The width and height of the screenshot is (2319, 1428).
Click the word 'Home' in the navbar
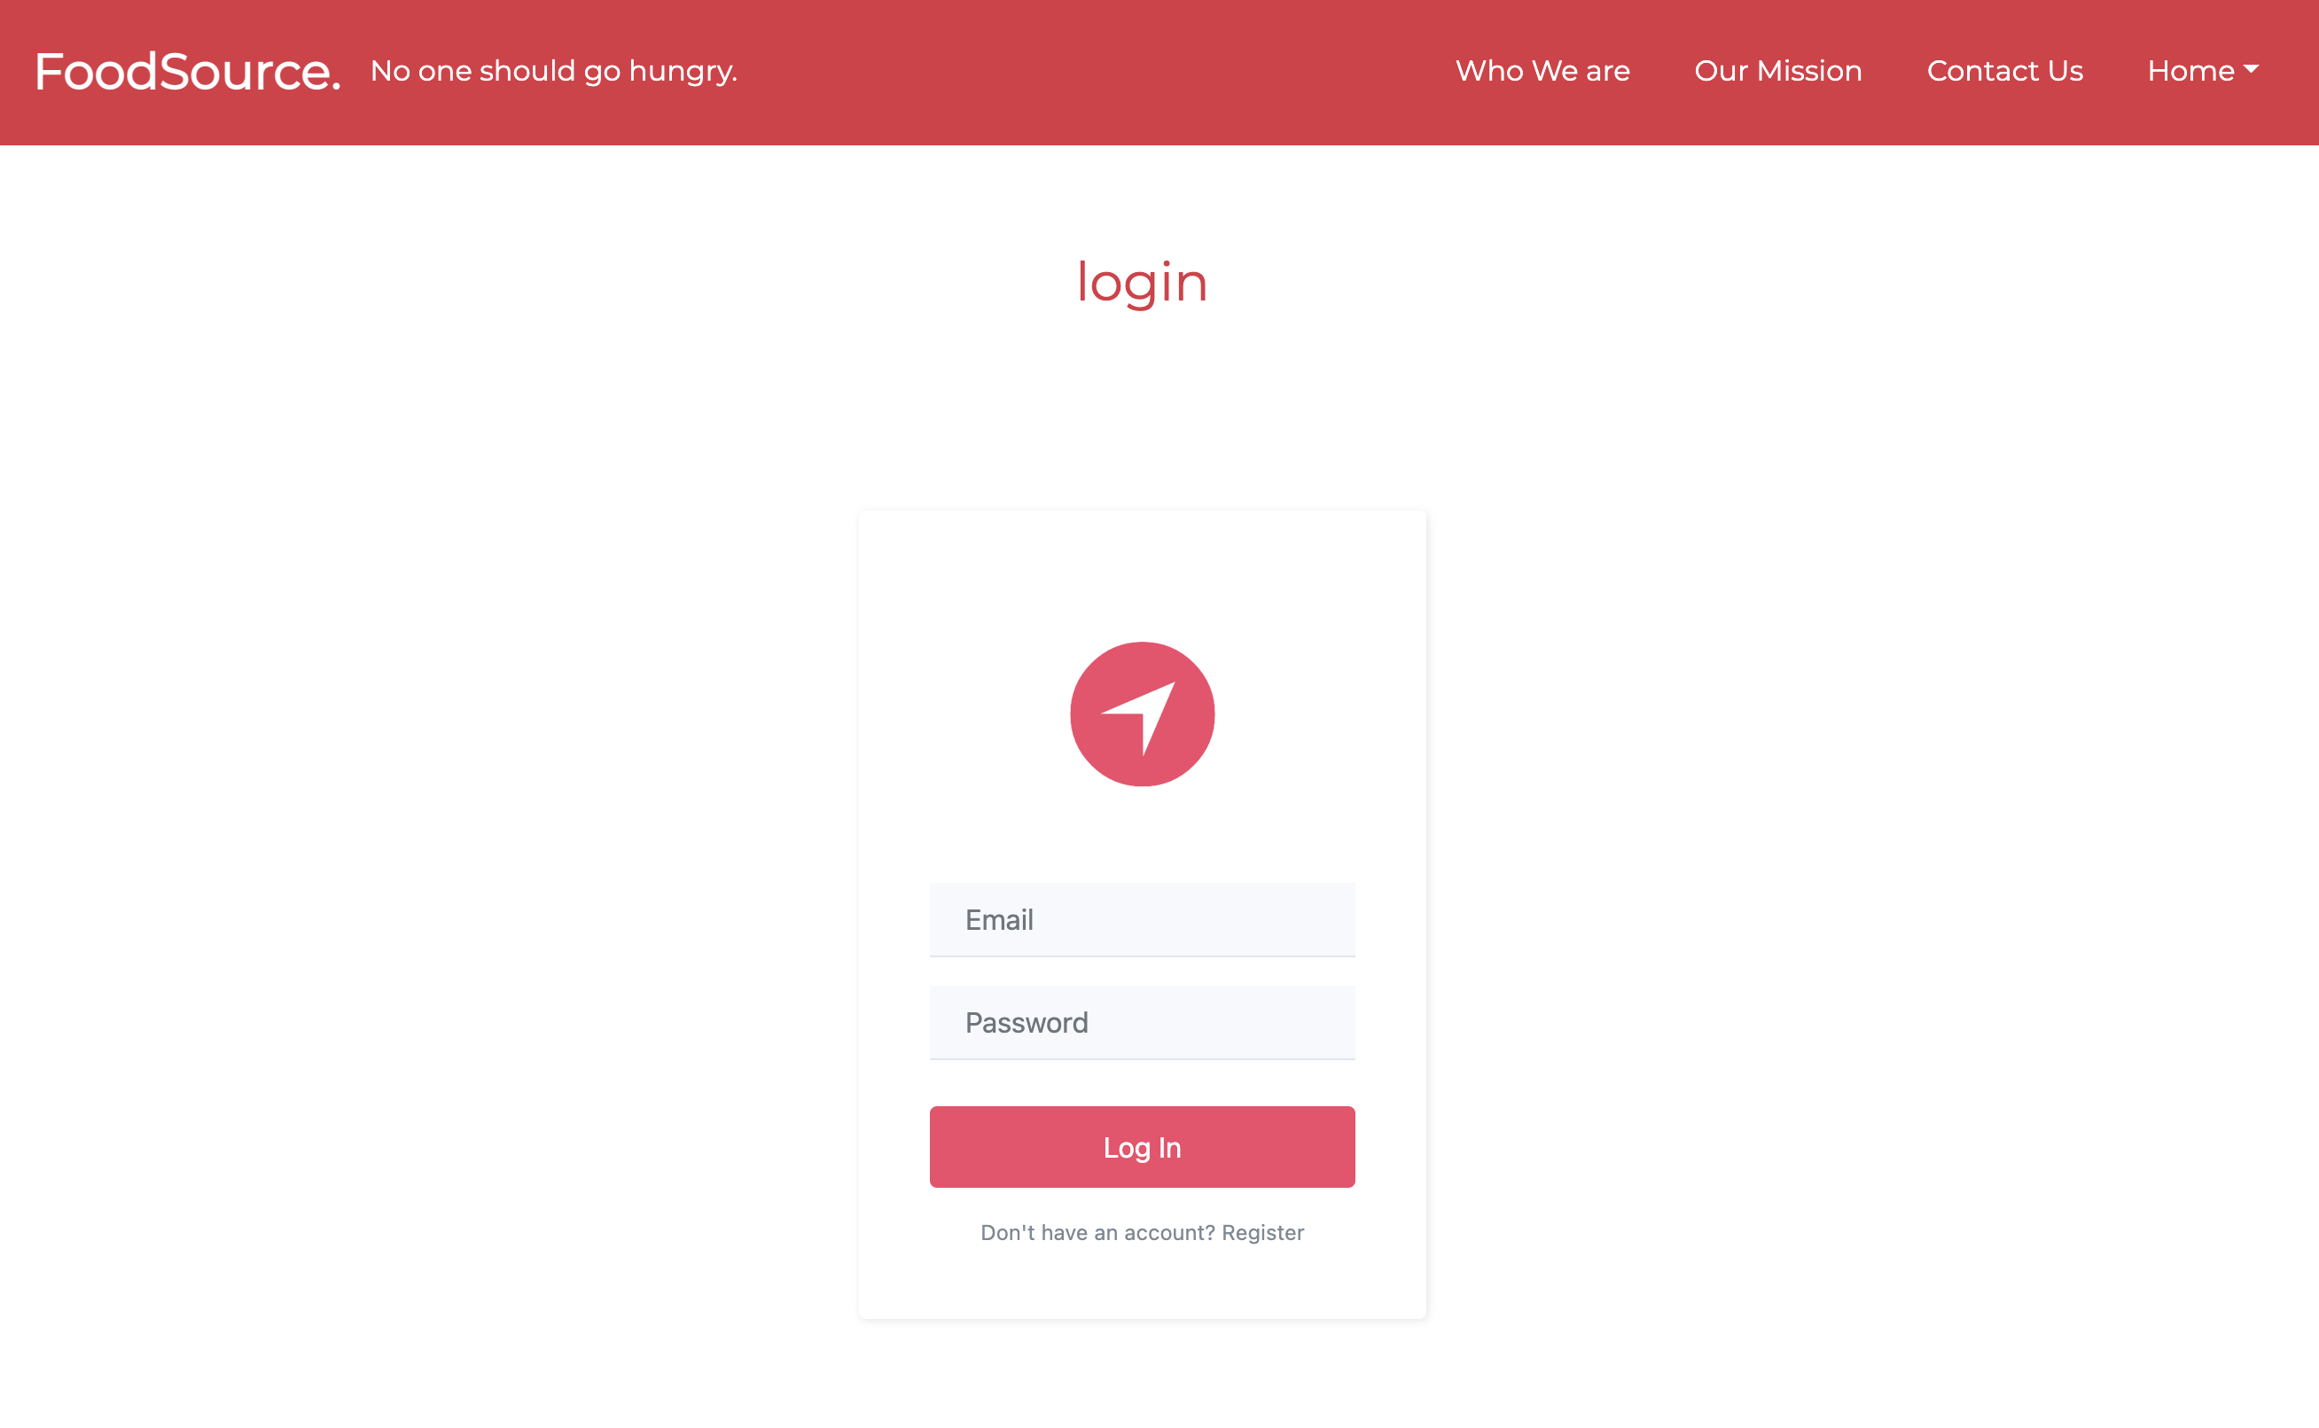2190,71
